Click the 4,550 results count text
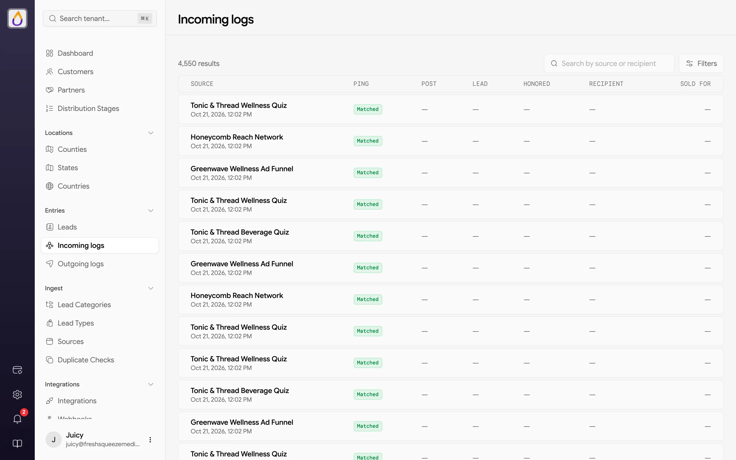736x460 pixels. coord(199,63)
